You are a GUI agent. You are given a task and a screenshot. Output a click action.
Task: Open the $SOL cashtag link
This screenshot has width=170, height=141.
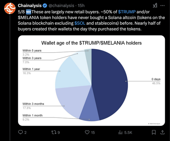pos(80,23)
